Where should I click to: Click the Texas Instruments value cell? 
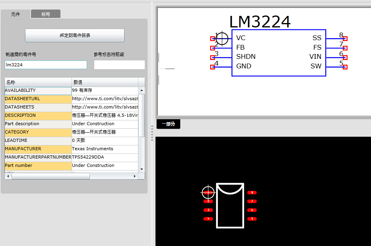[x=105, y=149]
